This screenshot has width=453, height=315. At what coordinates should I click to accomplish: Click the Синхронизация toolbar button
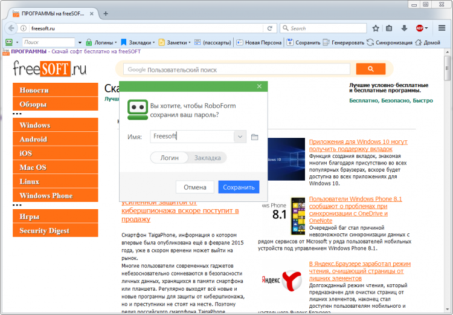(x=390, y=42)
